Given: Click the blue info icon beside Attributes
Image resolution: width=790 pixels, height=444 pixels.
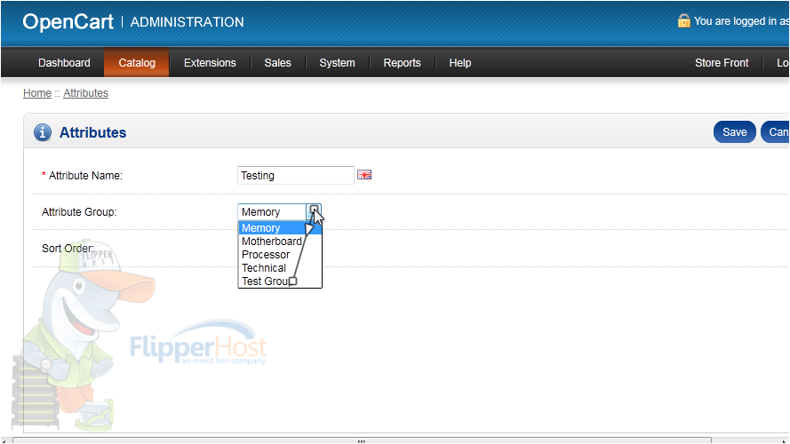Looking at the screenshot, I should click(x=43, y=132).
